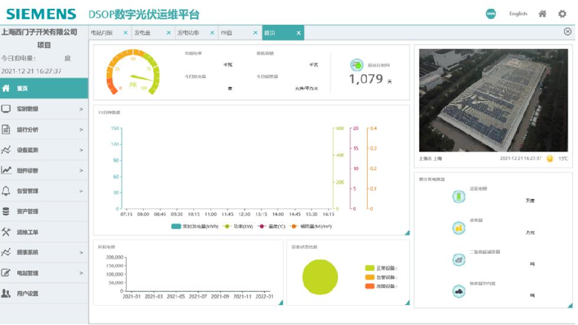
Task: Switch language via the English link
Action: pyautogui.click(x=518, y=14)
